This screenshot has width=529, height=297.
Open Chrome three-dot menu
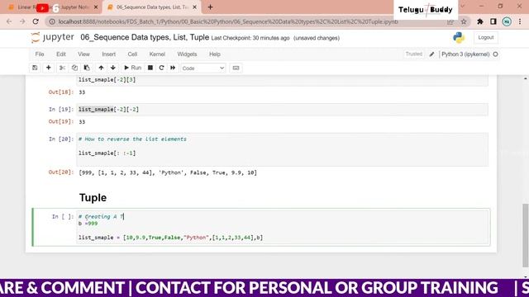coord(520,21)
